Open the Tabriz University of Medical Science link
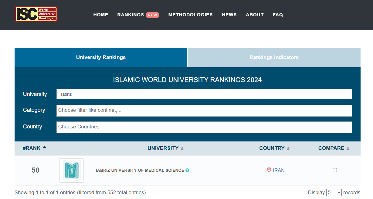The height and width of the screenshot is (199, 373). [139, 170]
